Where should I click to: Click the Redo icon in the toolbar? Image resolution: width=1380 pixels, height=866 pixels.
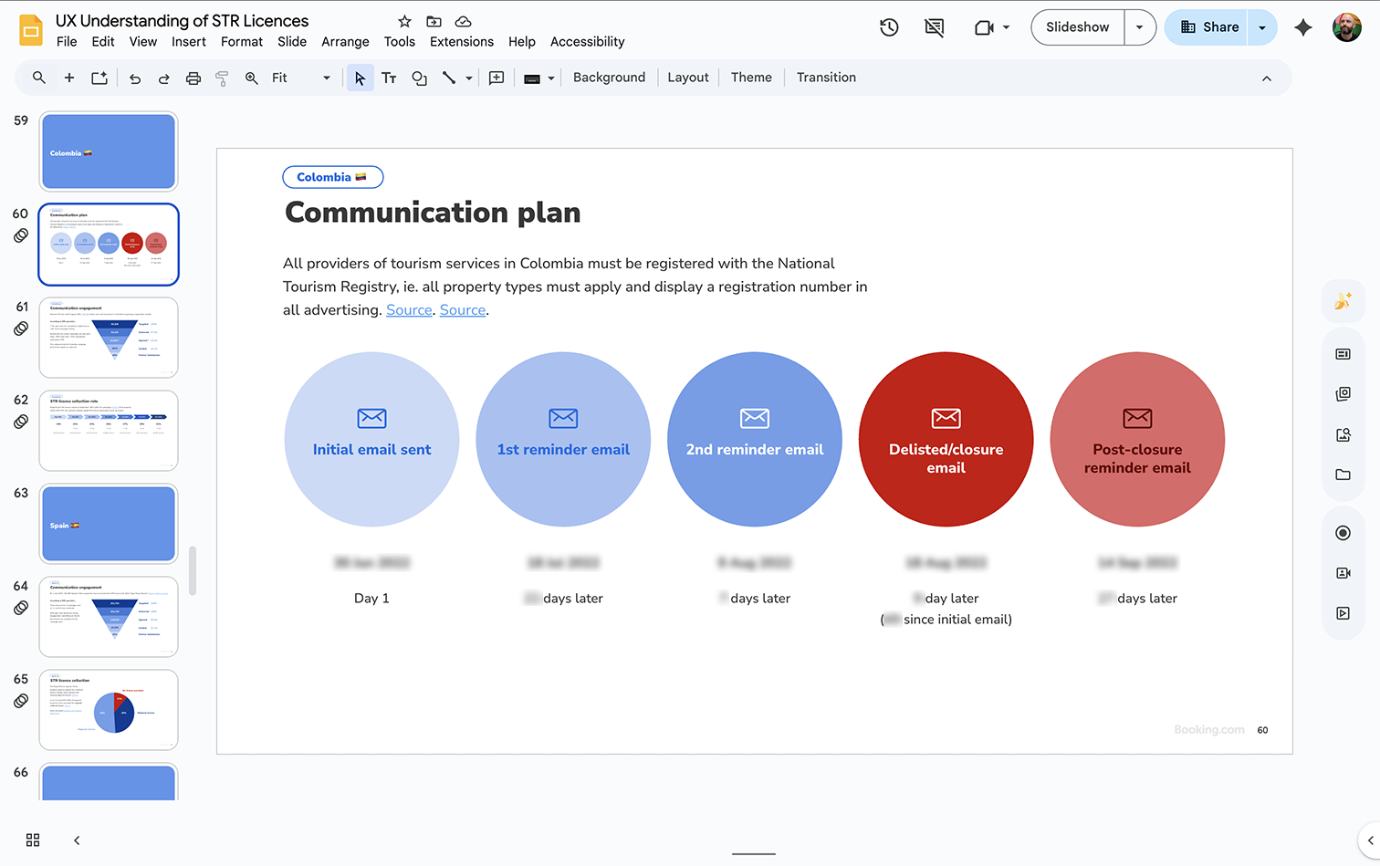[x=163, y=78]
